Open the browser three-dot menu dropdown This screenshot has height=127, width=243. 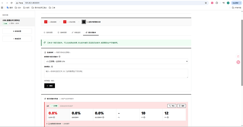pos(240,3)
